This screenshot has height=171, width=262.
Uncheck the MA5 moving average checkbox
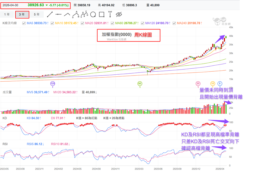[24, 23]
